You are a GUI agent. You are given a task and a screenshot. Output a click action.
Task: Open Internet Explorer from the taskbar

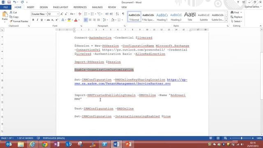pyautogui.click(x=32, y=144)
